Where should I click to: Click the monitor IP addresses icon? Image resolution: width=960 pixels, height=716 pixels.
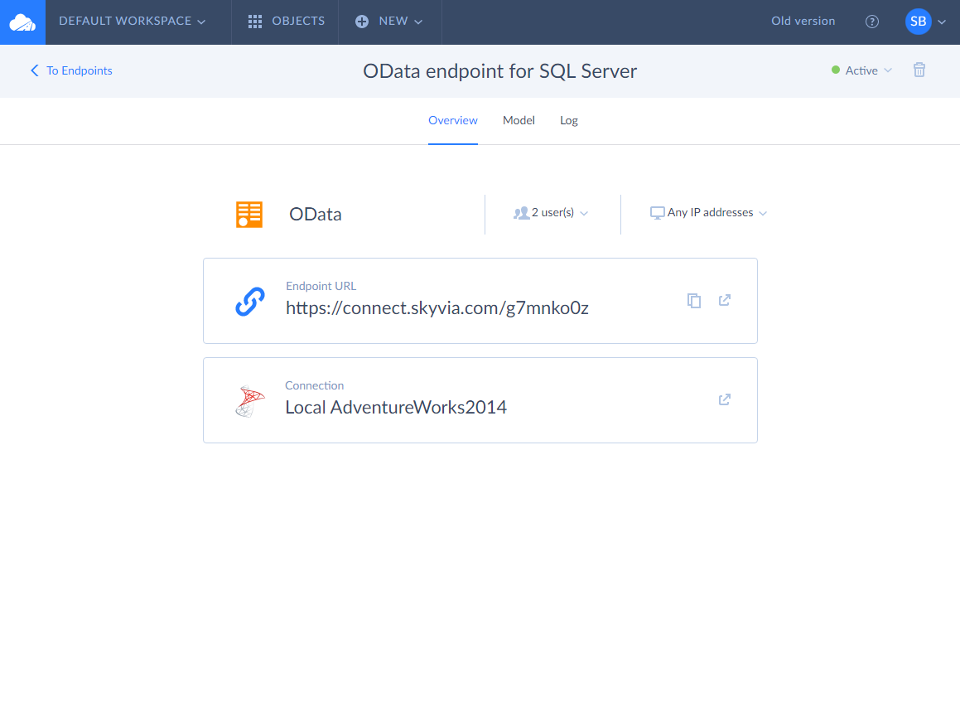pyautogui.click(x=657, y=213)
